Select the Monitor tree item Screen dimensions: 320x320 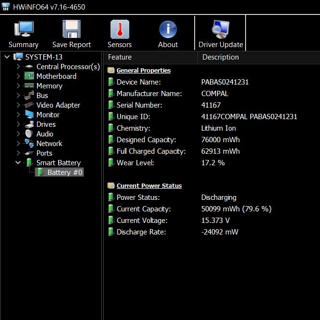click(x=48, y=115)
